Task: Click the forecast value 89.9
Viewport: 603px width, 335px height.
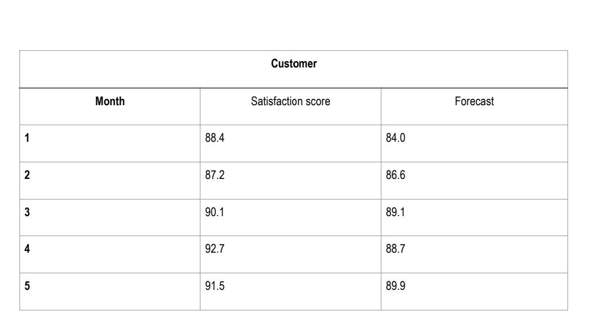Action: [395, 286]
